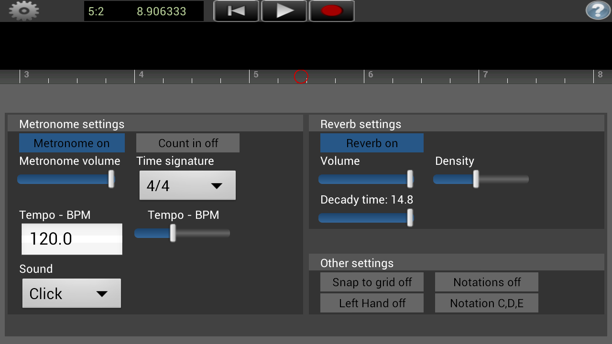
Task: Start playback with the play button
Action: click(284, 11)
